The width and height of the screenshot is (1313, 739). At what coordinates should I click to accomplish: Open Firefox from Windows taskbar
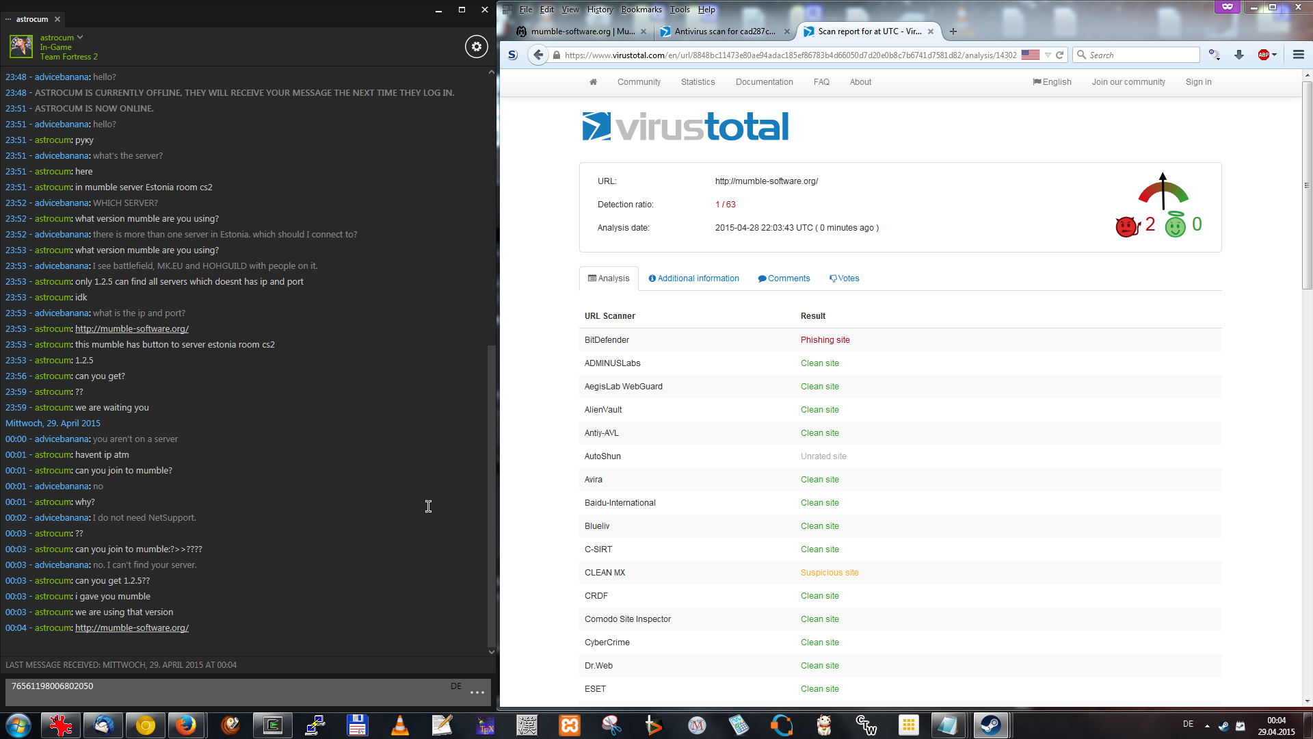(x=185, y=725)
